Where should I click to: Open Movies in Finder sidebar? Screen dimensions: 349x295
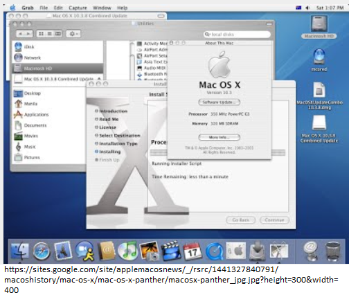[49, 136]
